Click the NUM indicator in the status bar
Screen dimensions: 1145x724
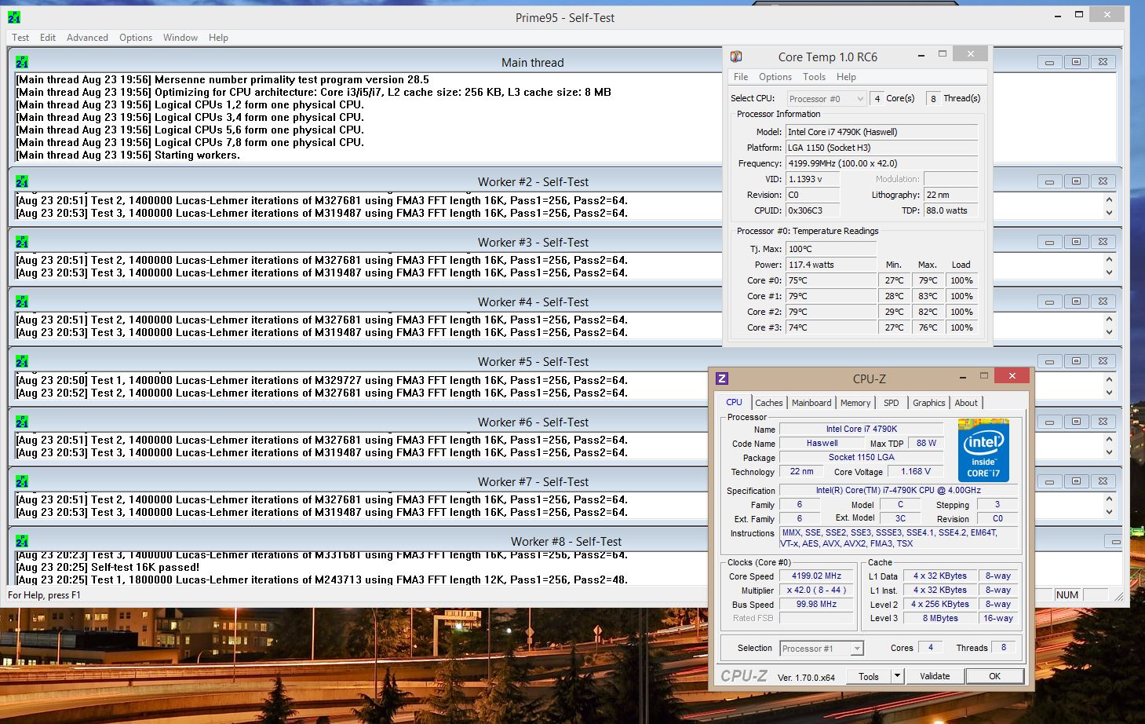point(1067,595)
